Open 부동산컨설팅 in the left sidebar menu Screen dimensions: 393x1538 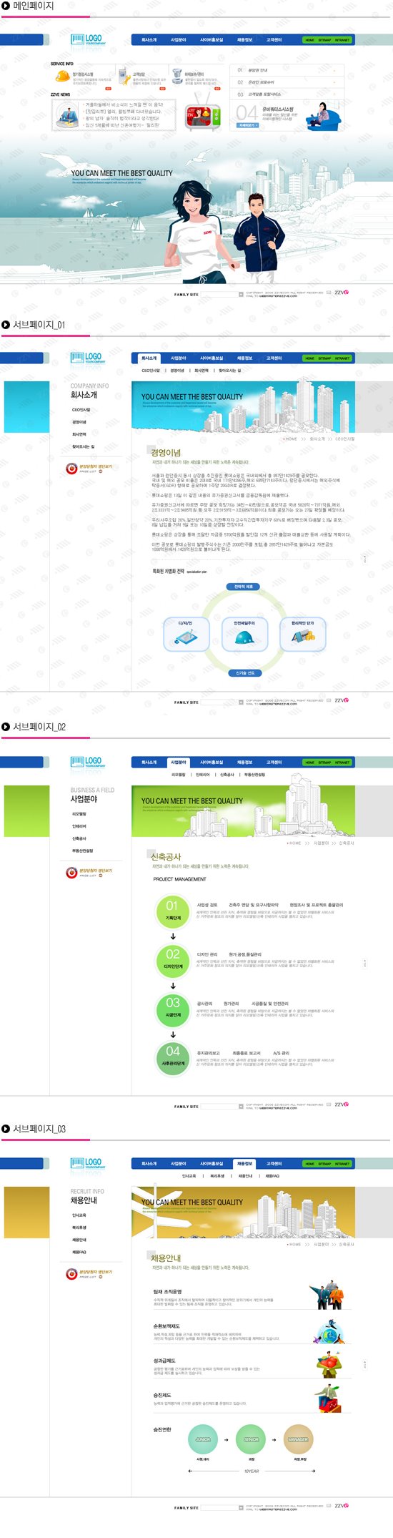coord(82,851)
